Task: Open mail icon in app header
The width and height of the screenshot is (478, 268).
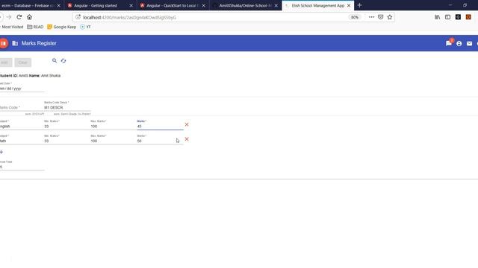Action: point(470,43)
